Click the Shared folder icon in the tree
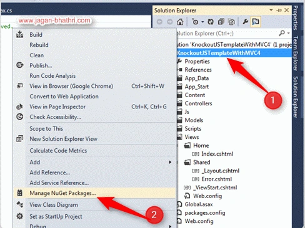 [x=187, y=162]
